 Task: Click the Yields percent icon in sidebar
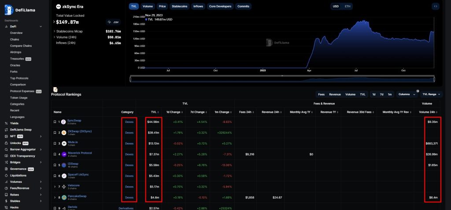[6, 123]
